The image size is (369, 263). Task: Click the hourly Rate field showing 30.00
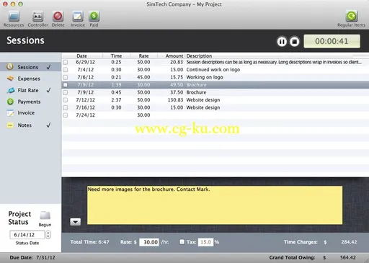[149, 242]
